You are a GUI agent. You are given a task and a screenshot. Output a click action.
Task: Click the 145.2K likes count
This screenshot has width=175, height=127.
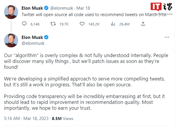tap(94, 24)
